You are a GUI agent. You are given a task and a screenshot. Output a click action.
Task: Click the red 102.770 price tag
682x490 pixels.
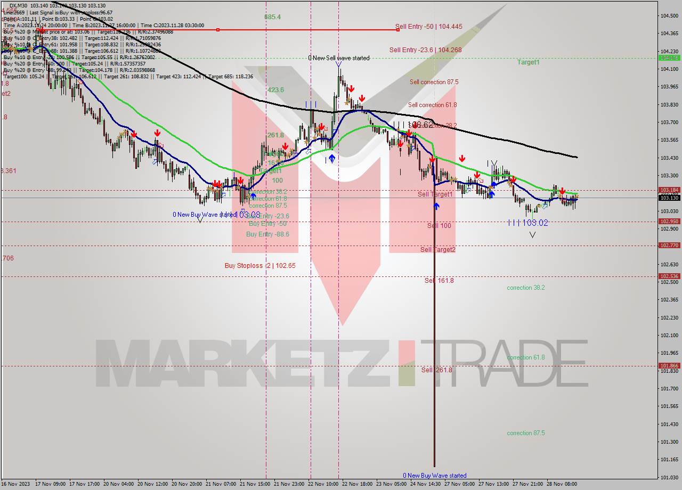point(669,245)
